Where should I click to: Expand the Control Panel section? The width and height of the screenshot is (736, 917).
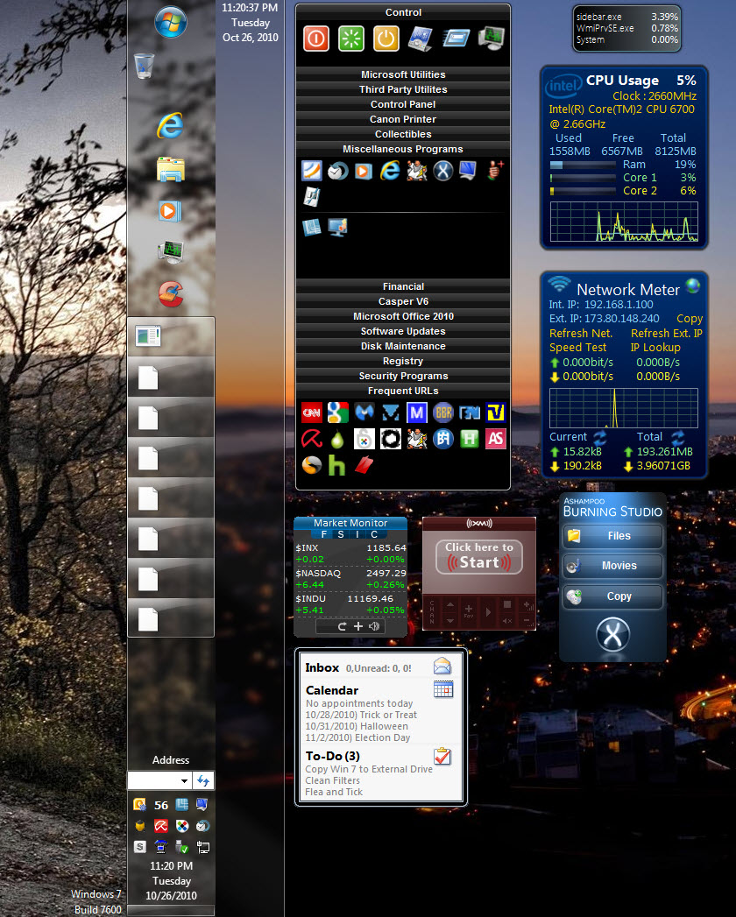pos(403,104)
